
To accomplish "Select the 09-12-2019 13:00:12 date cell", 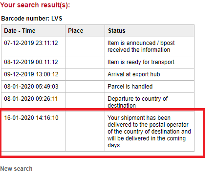I will [33, 74].
